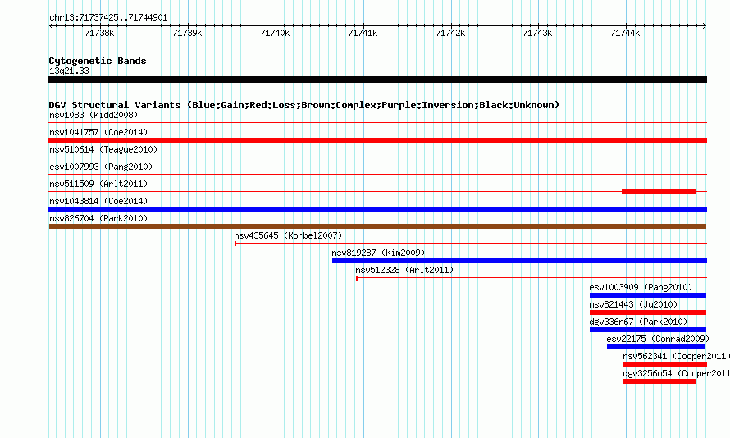The image size is (730, 438).
Task: Click the 13q21.33 cytogenetic band bar
Action: 377,80
